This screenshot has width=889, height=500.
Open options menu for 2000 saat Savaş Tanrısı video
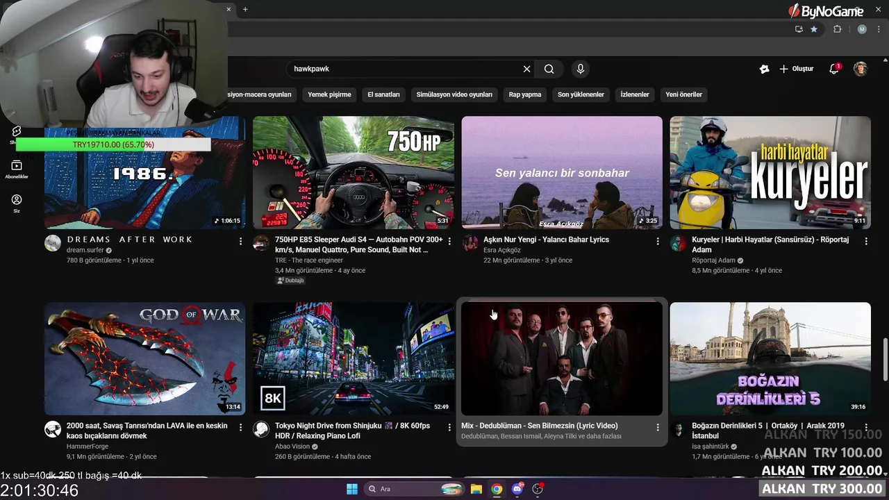tap(241, 427)
